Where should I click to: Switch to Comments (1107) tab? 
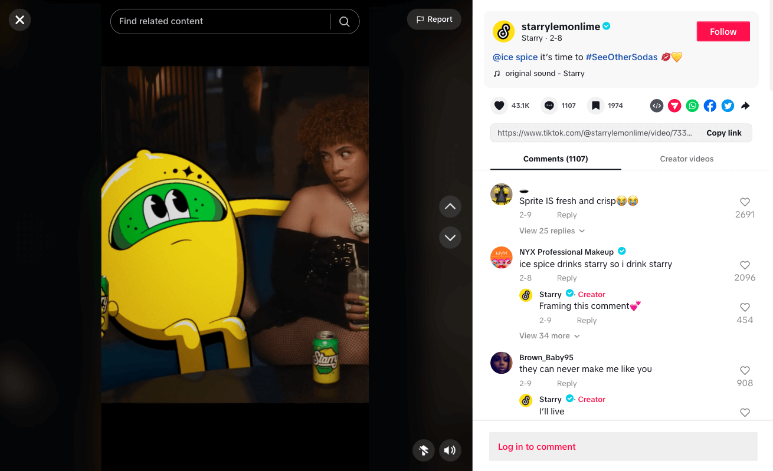point(555,159)
